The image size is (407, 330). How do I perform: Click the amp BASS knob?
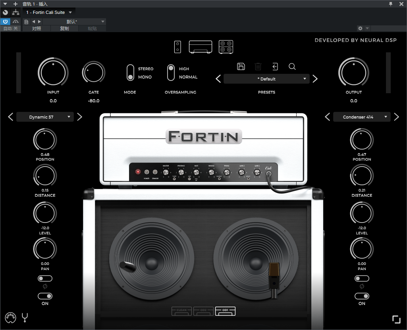point(196,172)
